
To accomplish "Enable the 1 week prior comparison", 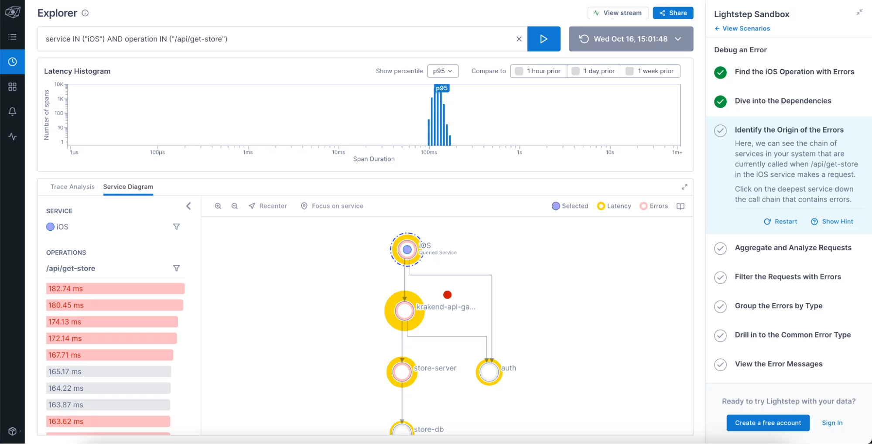I will pos(650,71).
